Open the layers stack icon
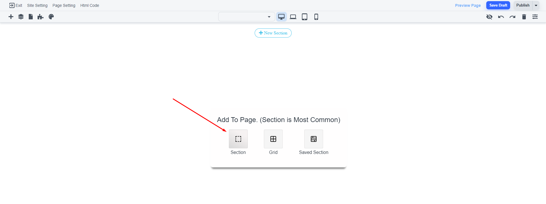This screenshot has height=204, width=546. (21, 17)
